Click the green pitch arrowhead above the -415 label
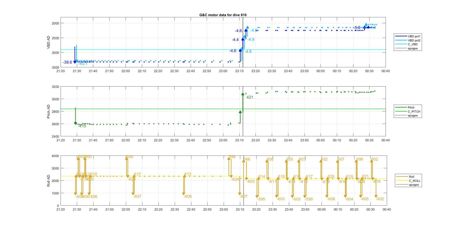The width and height of the screenshot is (466, 231). [75, 123]
